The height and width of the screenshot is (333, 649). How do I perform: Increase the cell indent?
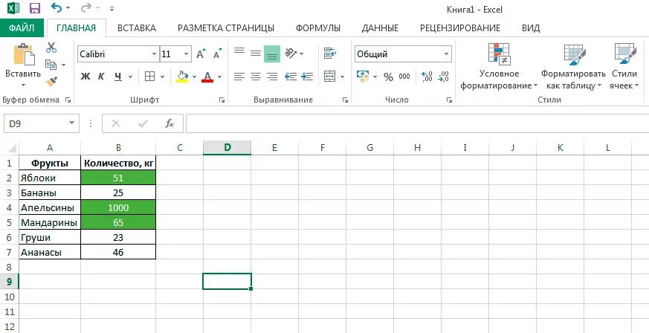tap(307, 77)
